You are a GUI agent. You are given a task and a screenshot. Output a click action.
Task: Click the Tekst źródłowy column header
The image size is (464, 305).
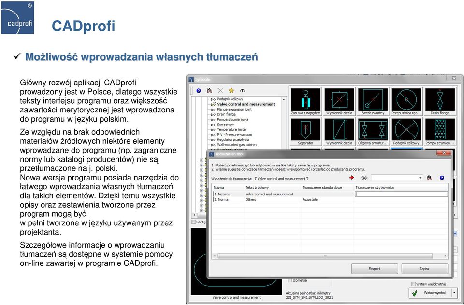(272, 187)
